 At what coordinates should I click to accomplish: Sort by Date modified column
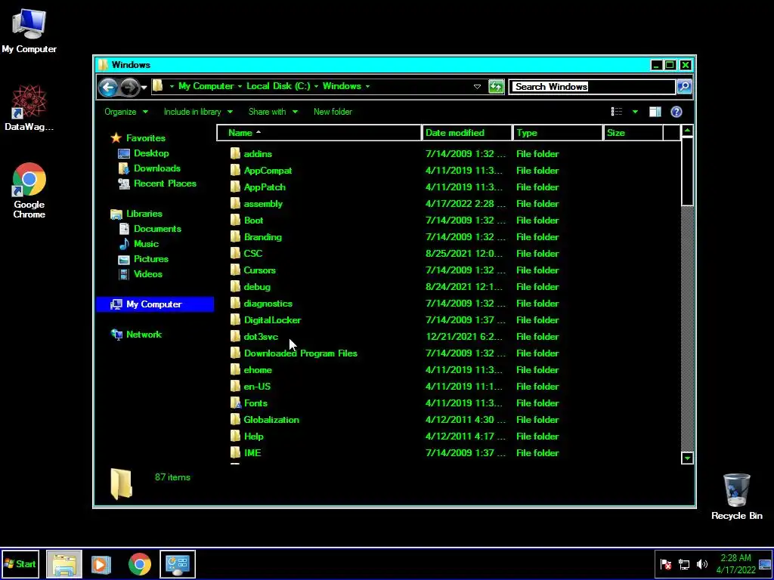(467, 133)
